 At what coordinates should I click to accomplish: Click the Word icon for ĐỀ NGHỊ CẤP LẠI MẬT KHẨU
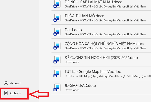(57, 4)
